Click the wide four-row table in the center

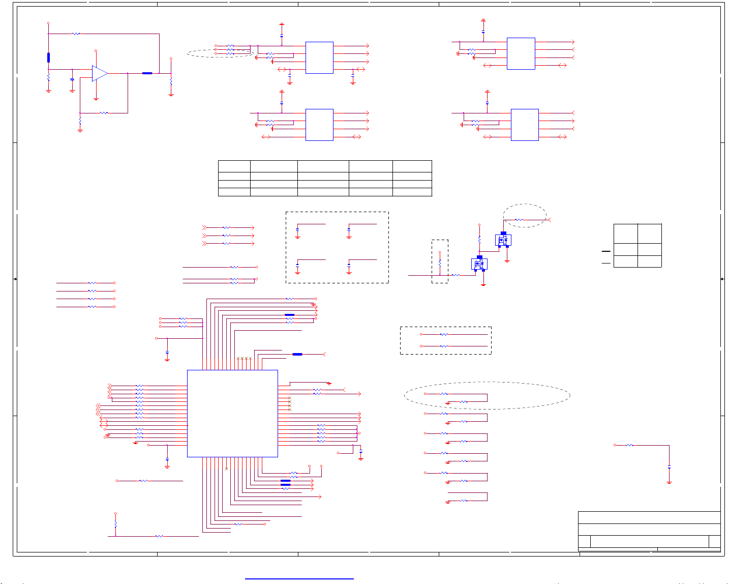(x=325, y=178)
